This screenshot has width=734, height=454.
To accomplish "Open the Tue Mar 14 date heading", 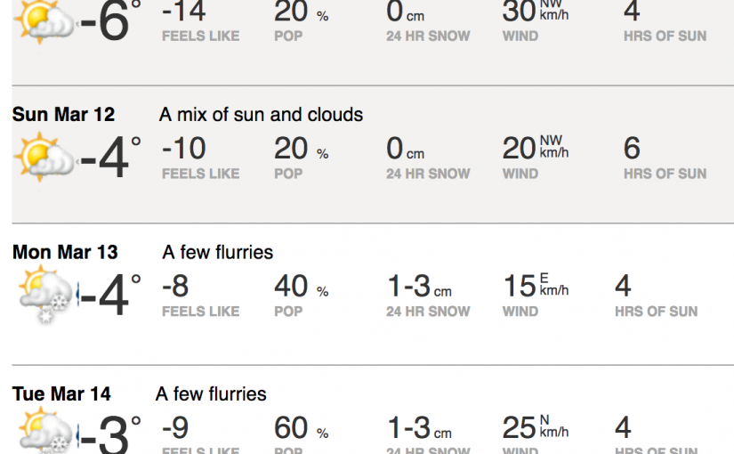I will (x=62, y=393).
